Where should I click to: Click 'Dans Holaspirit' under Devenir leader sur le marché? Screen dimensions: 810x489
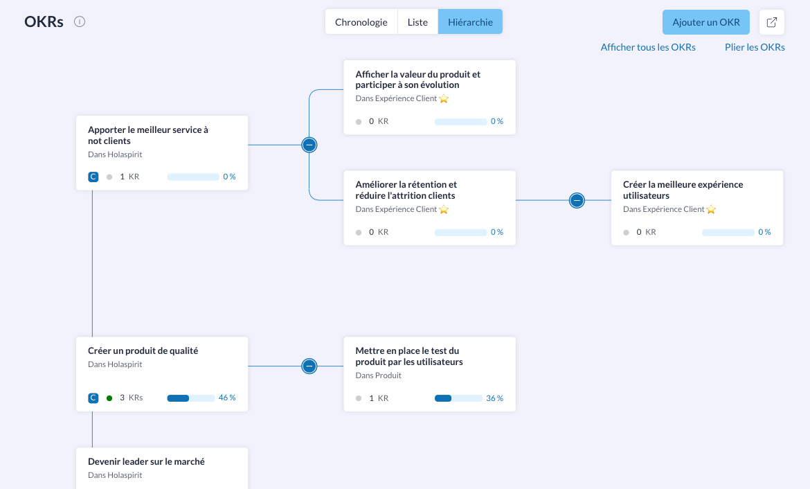coord(115,475)
